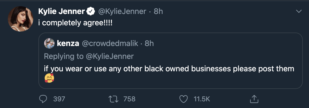Open kenza's profile from quoted tweet name
The height and width of the screenshot is (108, 309).
(68, 43)
